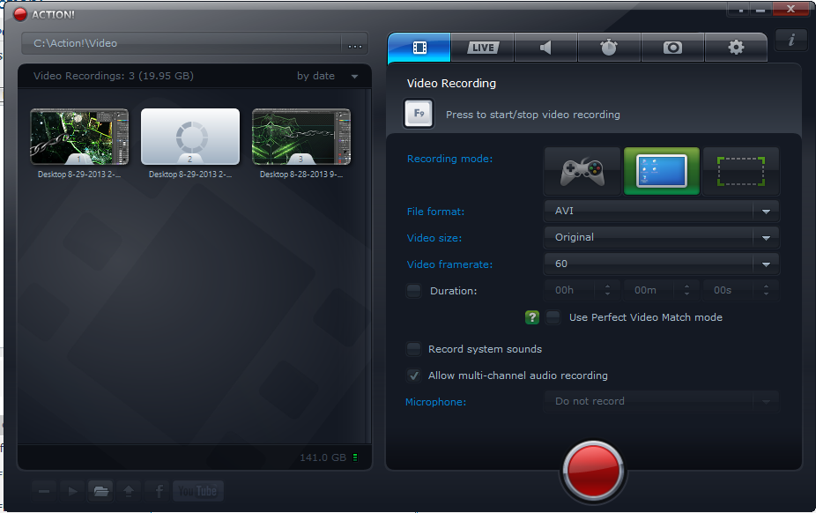
Task: Click the play recording icon
Action: (72, 491)
